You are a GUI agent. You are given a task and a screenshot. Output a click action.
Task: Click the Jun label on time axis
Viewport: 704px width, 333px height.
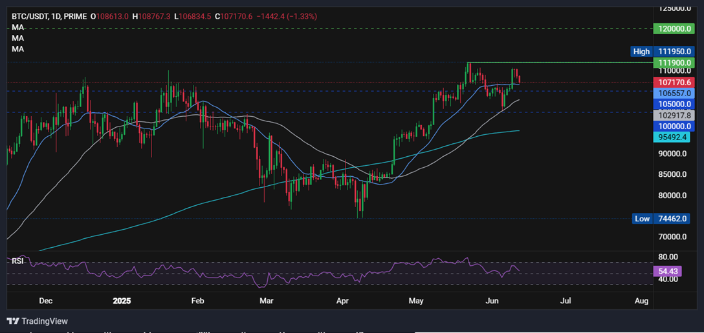point(492,301)
